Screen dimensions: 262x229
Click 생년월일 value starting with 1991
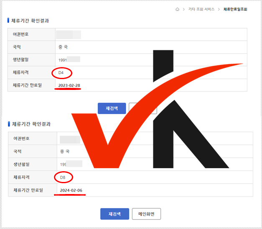coord(69,60)
